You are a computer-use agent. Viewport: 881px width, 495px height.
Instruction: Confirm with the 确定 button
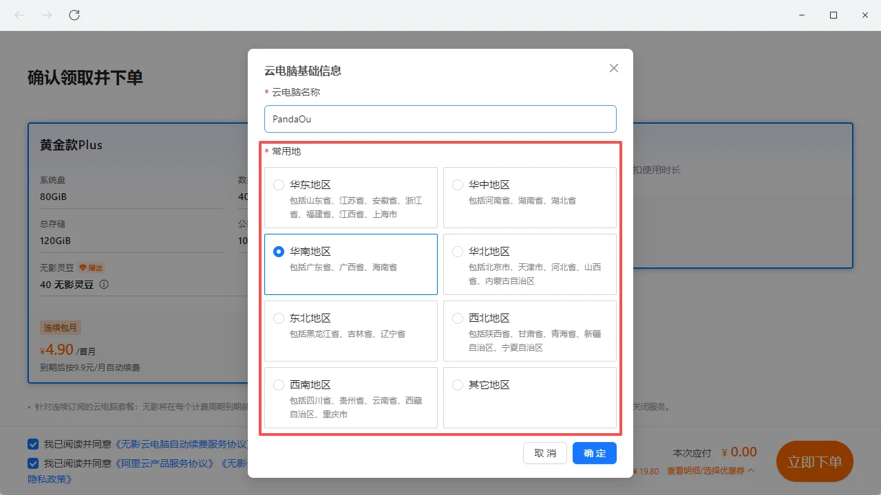click(595, 453)
